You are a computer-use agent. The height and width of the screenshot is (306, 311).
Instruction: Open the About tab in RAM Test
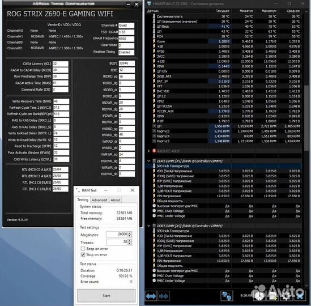(x=116, y=200)
